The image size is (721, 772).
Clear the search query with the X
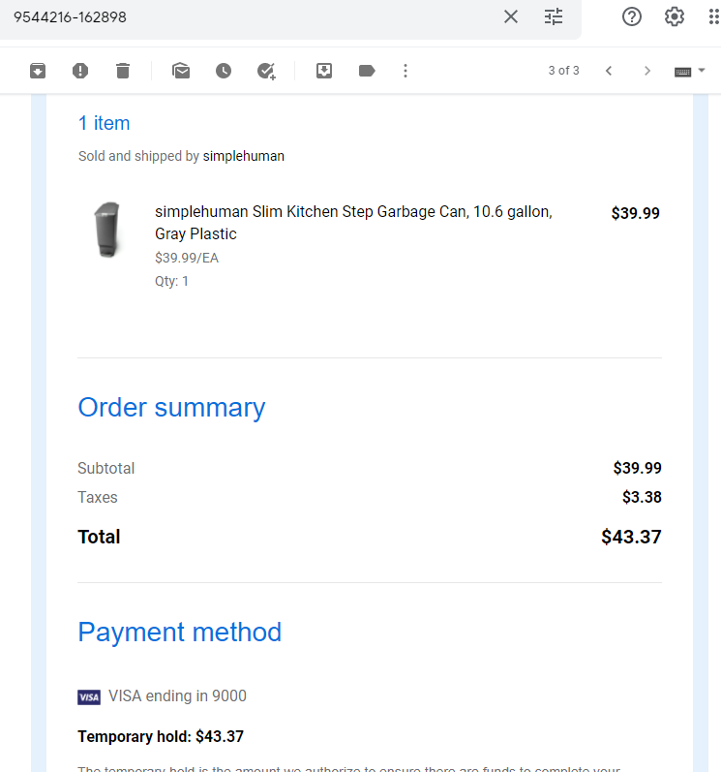pyautogui.click(x=511, y=16)
